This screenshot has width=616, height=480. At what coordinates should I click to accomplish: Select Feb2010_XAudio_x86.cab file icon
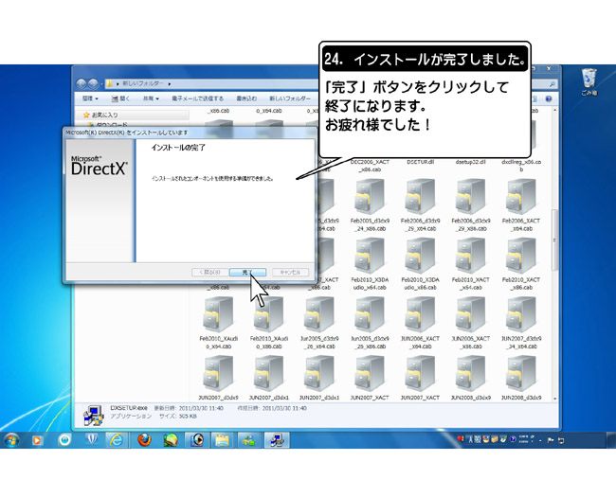pyautogui.click(x=269, y=314)
